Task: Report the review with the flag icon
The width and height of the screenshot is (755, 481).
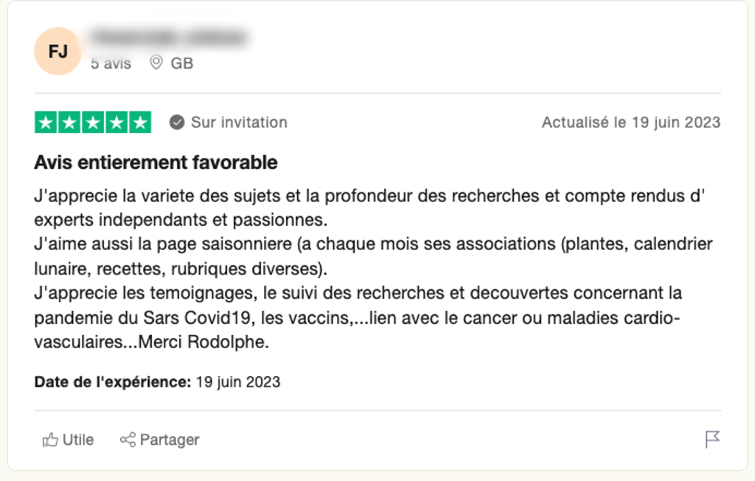Action: point(712,440)
